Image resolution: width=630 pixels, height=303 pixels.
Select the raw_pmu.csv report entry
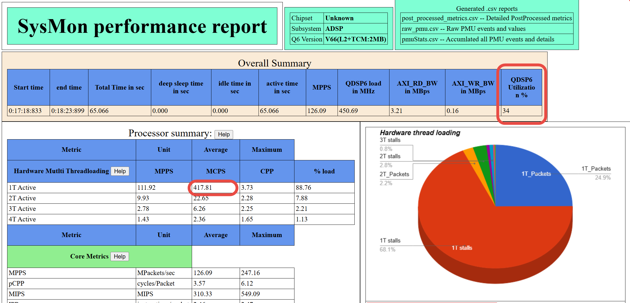click(x=463, y=29)
